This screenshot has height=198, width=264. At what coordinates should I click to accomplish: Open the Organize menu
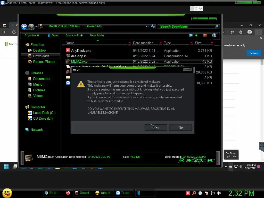(32, 35)
